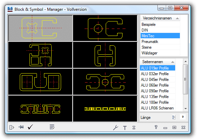Open help question mark in bottom toolbar
The image size is (197, 140).
click(x=156, y=127)
